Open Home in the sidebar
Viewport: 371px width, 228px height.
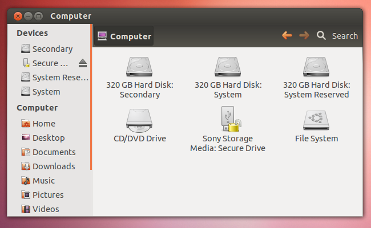coord(43,123)
